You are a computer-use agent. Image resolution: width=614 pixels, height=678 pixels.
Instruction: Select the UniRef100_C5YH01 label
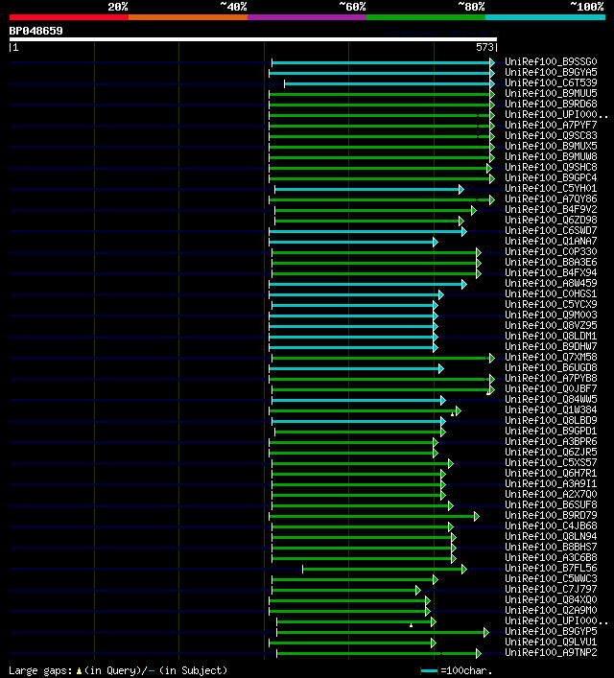[551, 188]
